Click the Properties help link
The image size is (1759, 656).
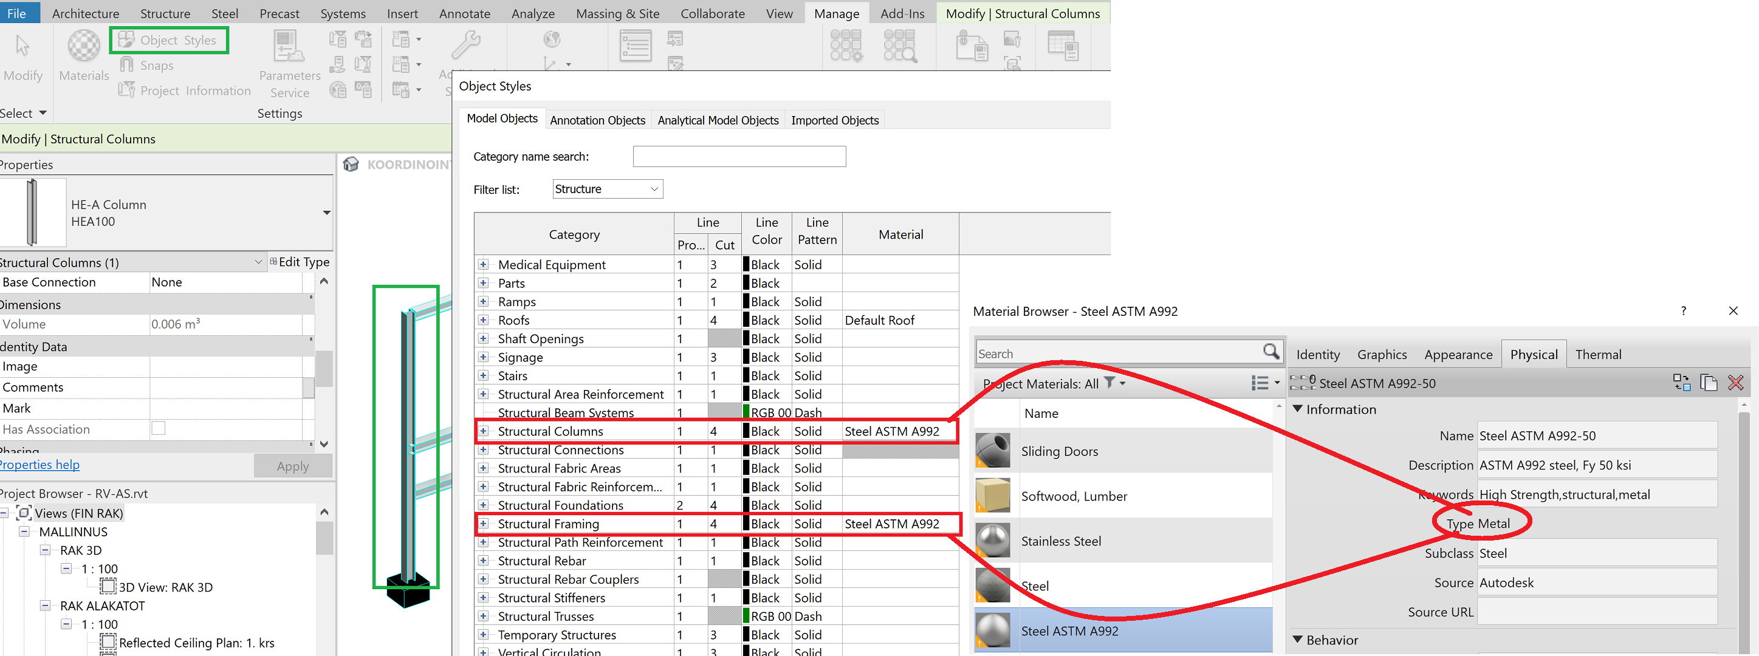coord(39,465)
